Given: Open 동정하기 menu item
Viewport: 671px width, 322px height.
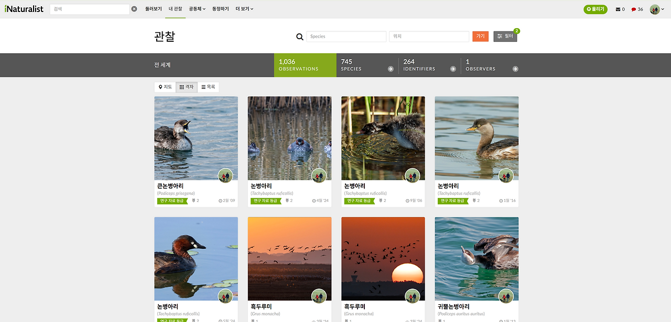Looking at the screenshot, I should click(221, 9).
